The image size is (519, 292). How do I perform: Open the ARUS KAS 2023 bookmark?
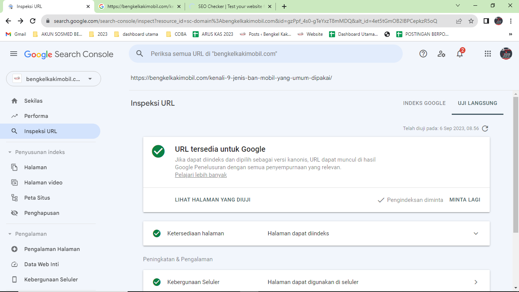[213, 34]
